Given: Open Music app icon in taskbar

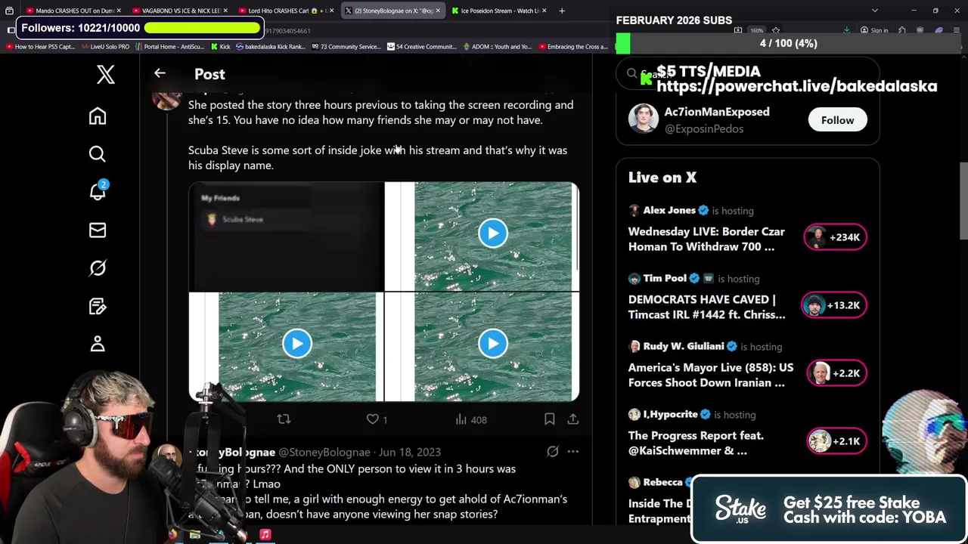Looking at the screenshot, I should click(265, 534).
